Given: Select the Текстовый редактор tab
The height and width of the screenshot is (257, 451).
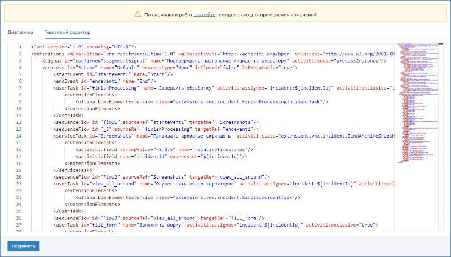Looking at the screenshot, I should pos(67,32).
